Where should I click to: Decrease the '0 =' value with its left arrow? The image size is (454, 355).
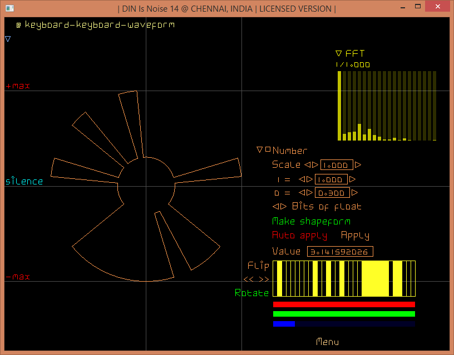[x=302, y=193]
